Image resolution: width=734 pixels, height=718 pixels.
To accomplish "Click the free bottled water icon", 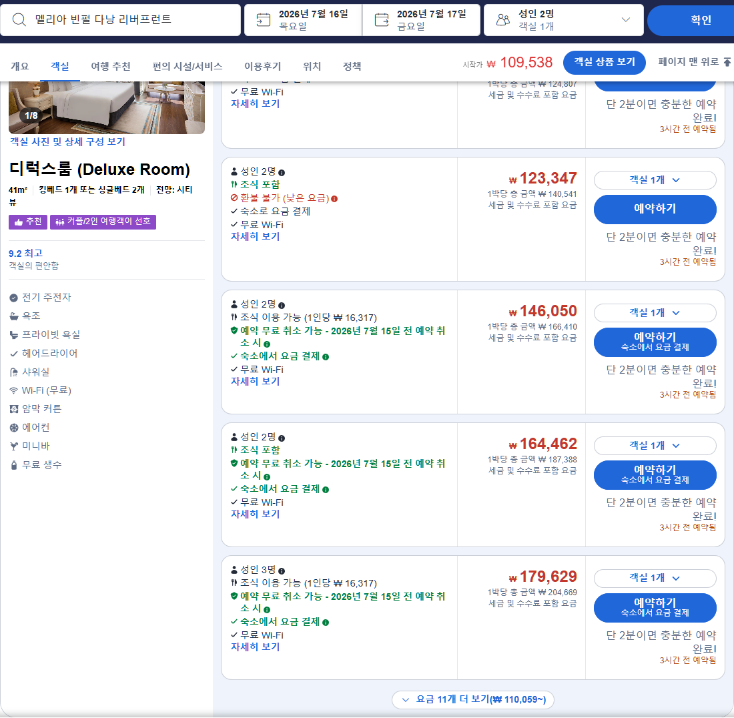I will pos(13,465).
